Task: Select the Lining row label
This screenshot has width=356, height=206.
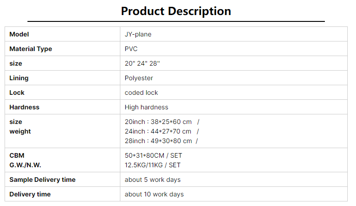Action: (x=19, y=78)
